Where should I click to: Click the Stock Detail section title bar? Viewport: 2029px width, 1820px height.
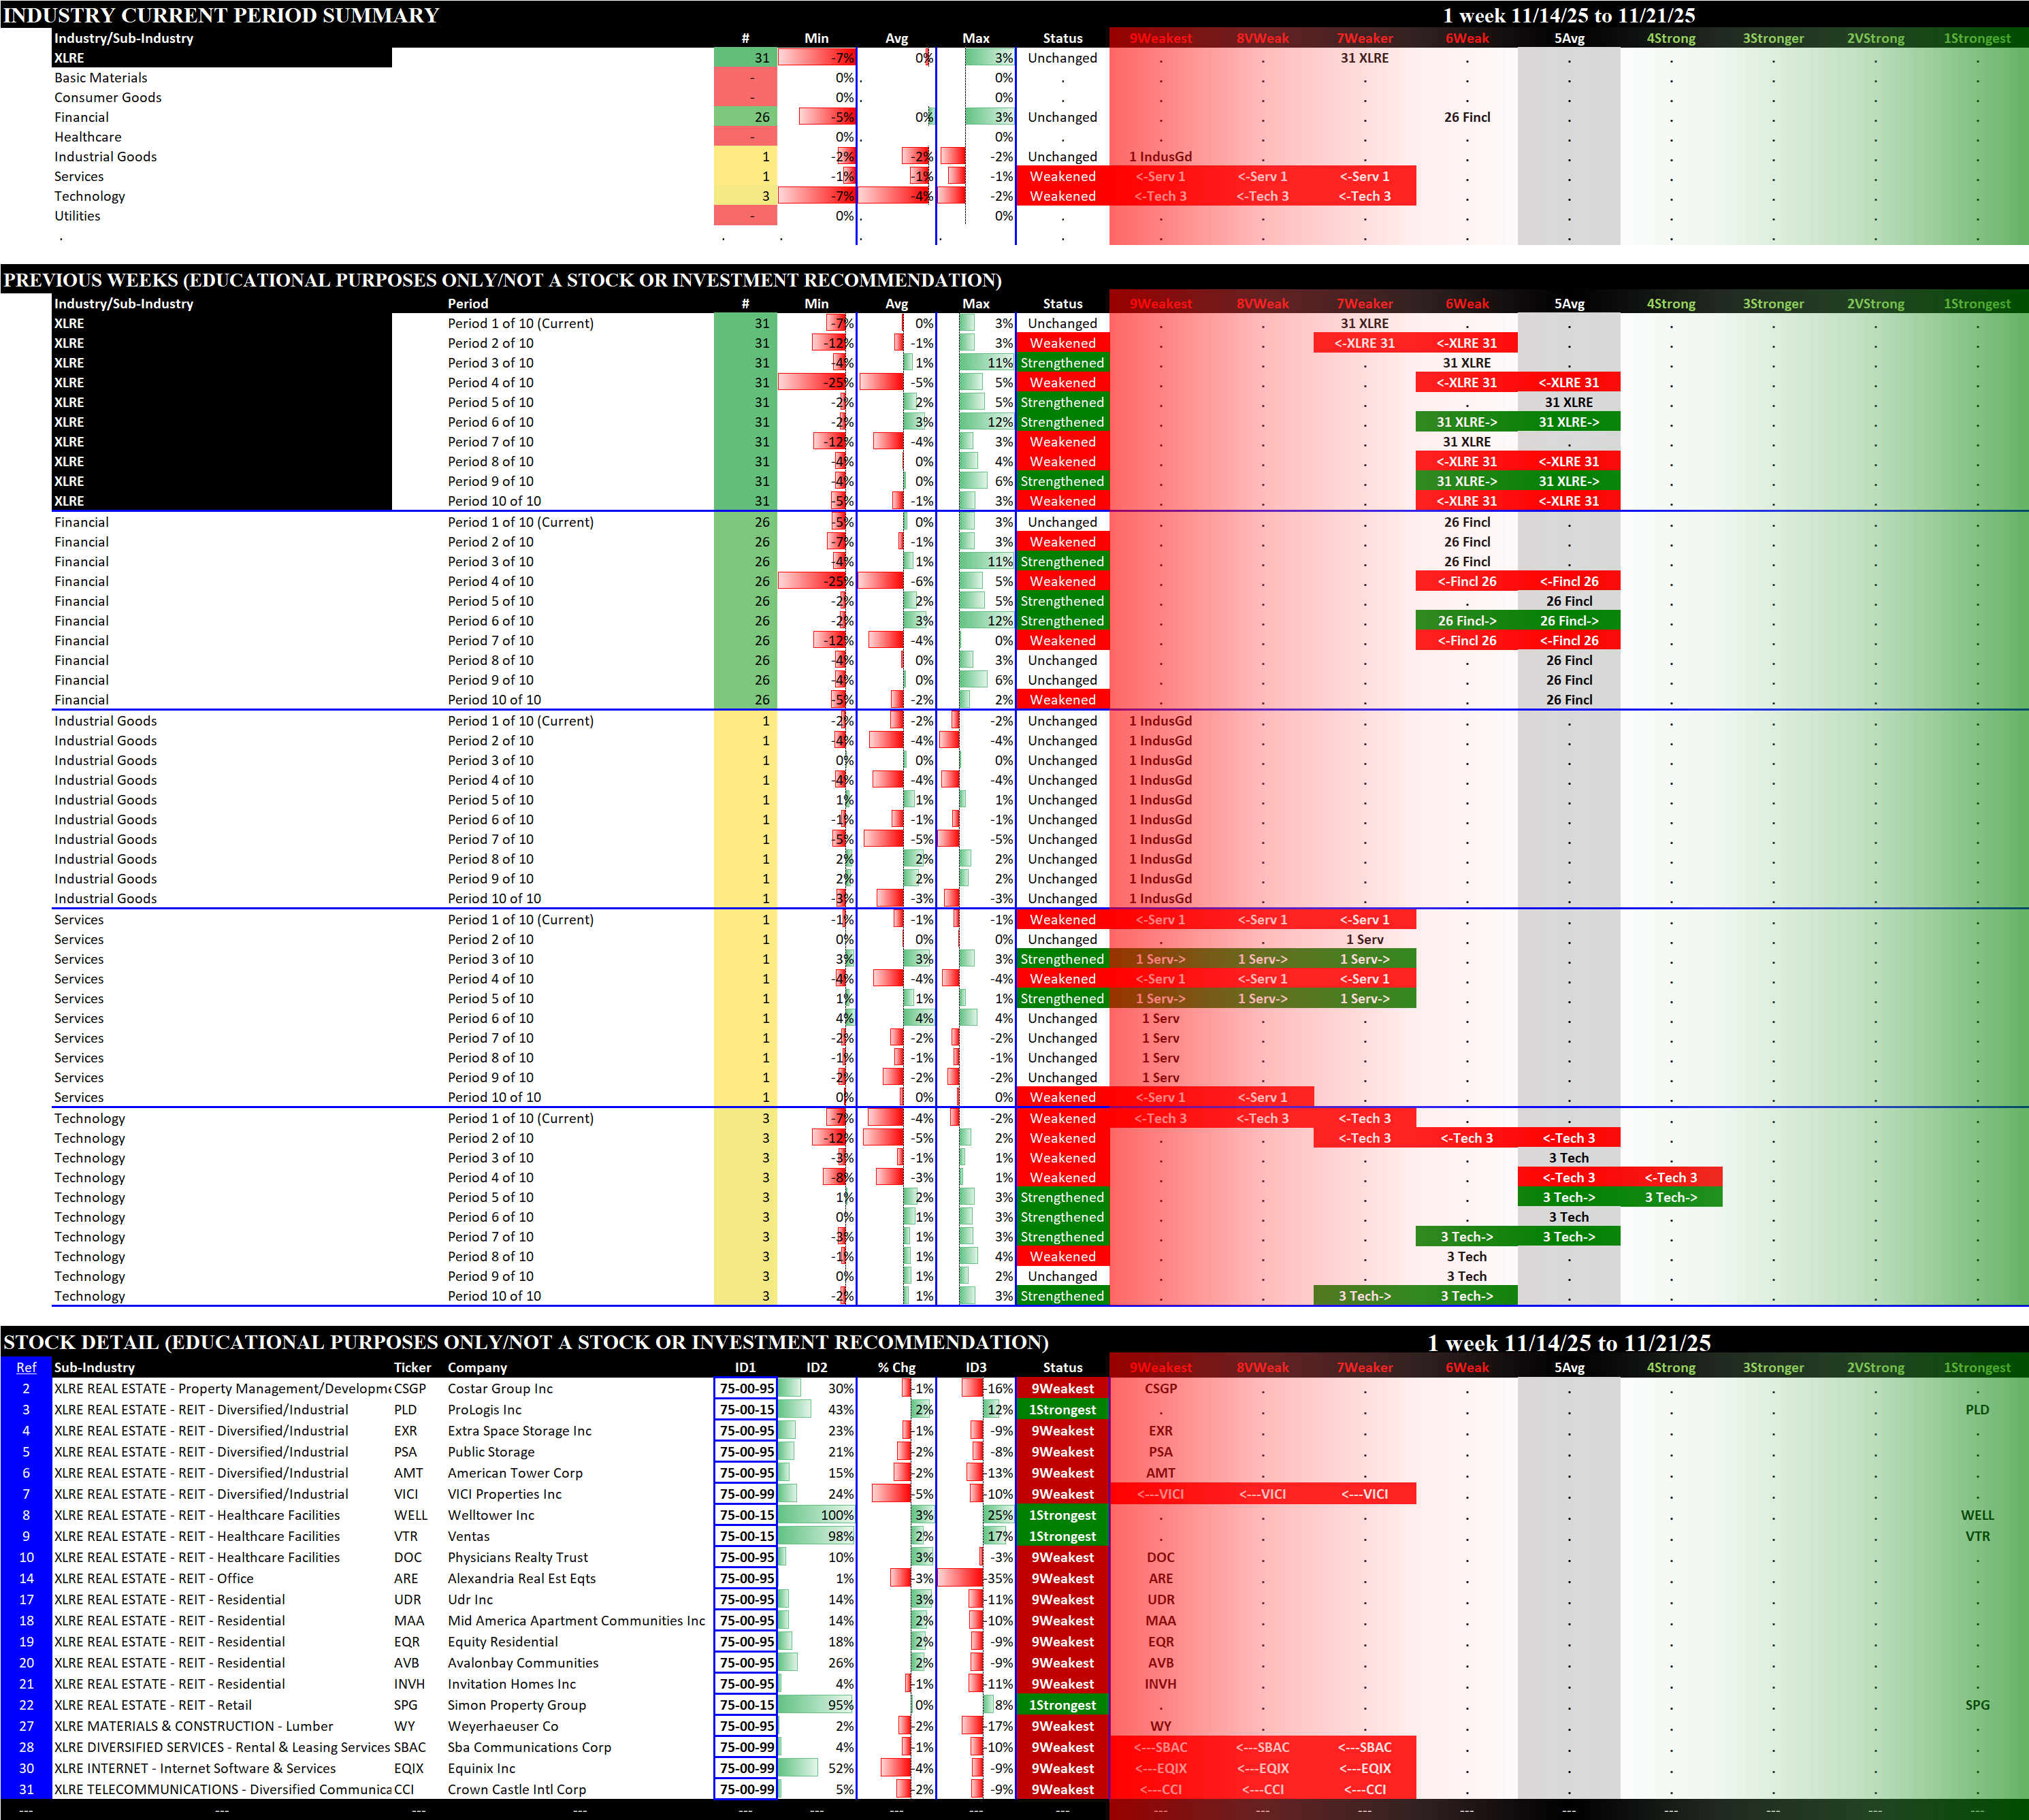pos(525,1342)
